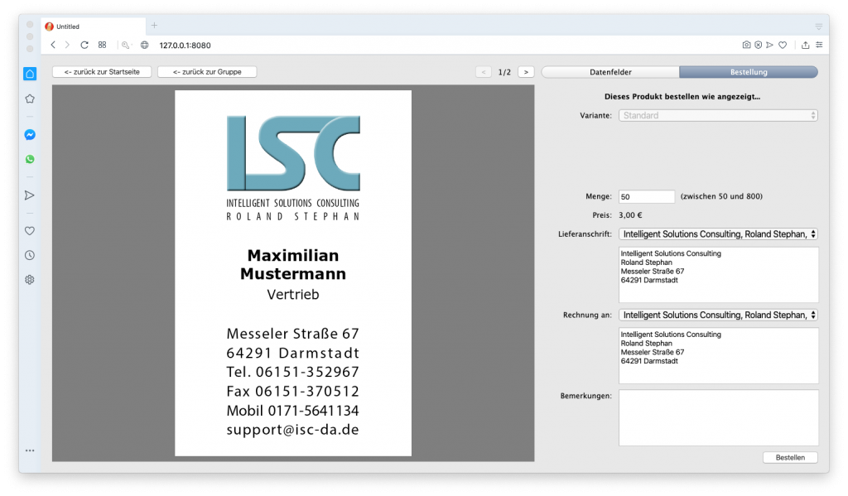Click the Bemerkungen text area
The width and height of the screenshot is (848, 496).
tap(719, 417)
